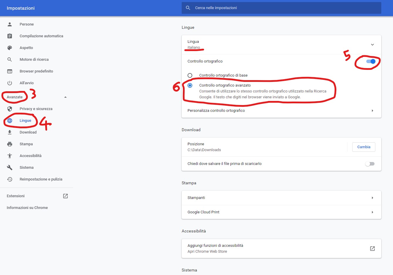Select Controllo ortografico avanzato radio button
Viewport: 393px width, 275px height.
pyautogui.click(x=190, y=85)
